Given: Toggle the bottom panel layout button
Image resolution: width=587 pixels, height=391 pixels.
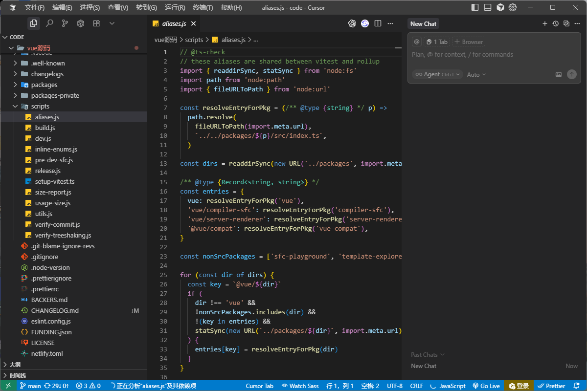Looking at the screenshot, I should [488, 7].
